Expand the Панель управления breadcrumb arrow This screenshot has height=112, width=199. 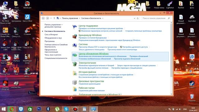click(80, 18)
